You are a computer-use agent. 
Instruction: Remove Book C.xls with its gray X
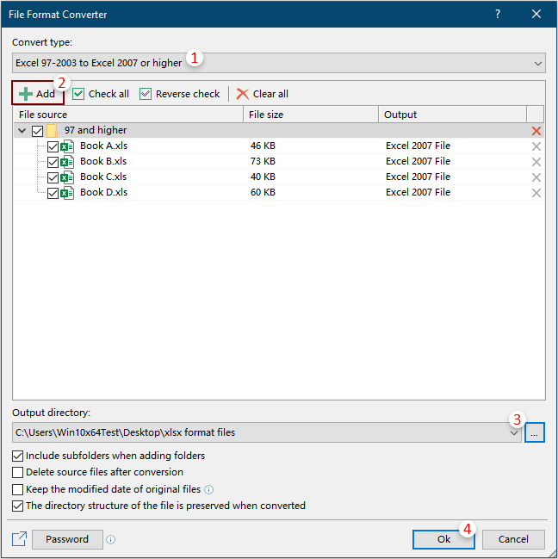[x=536, y=177]
